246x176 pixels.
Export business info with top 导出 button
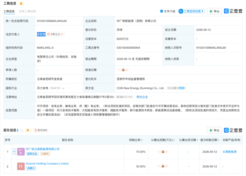[215, 11]
